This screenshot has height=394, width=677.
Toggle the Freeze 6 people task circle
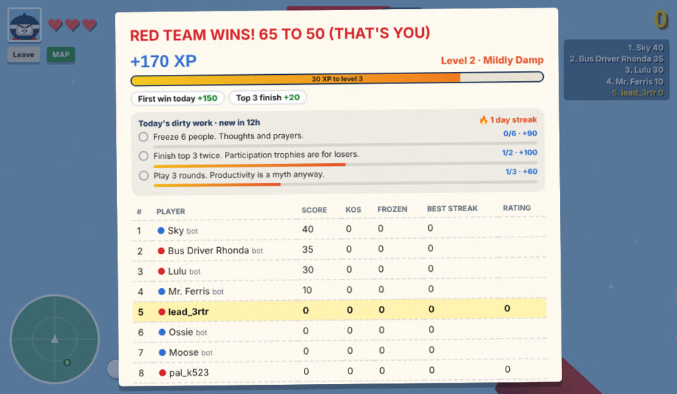(143, 137)
